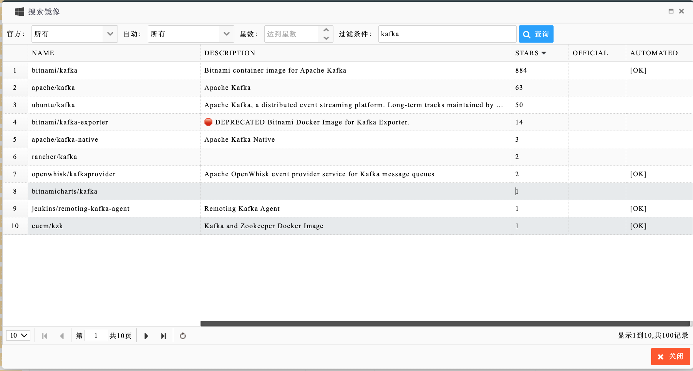Go to the next page
The width and height of the screenshot is (693, 371).
146,336
